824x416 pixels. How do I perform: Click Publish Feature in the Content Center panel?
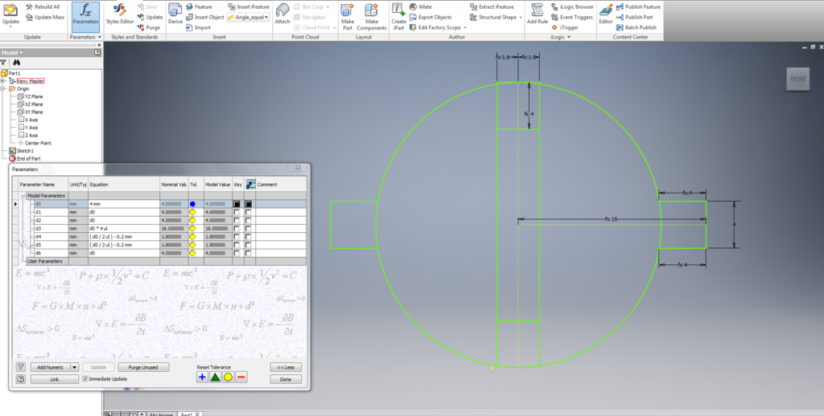tap(638, 6)
